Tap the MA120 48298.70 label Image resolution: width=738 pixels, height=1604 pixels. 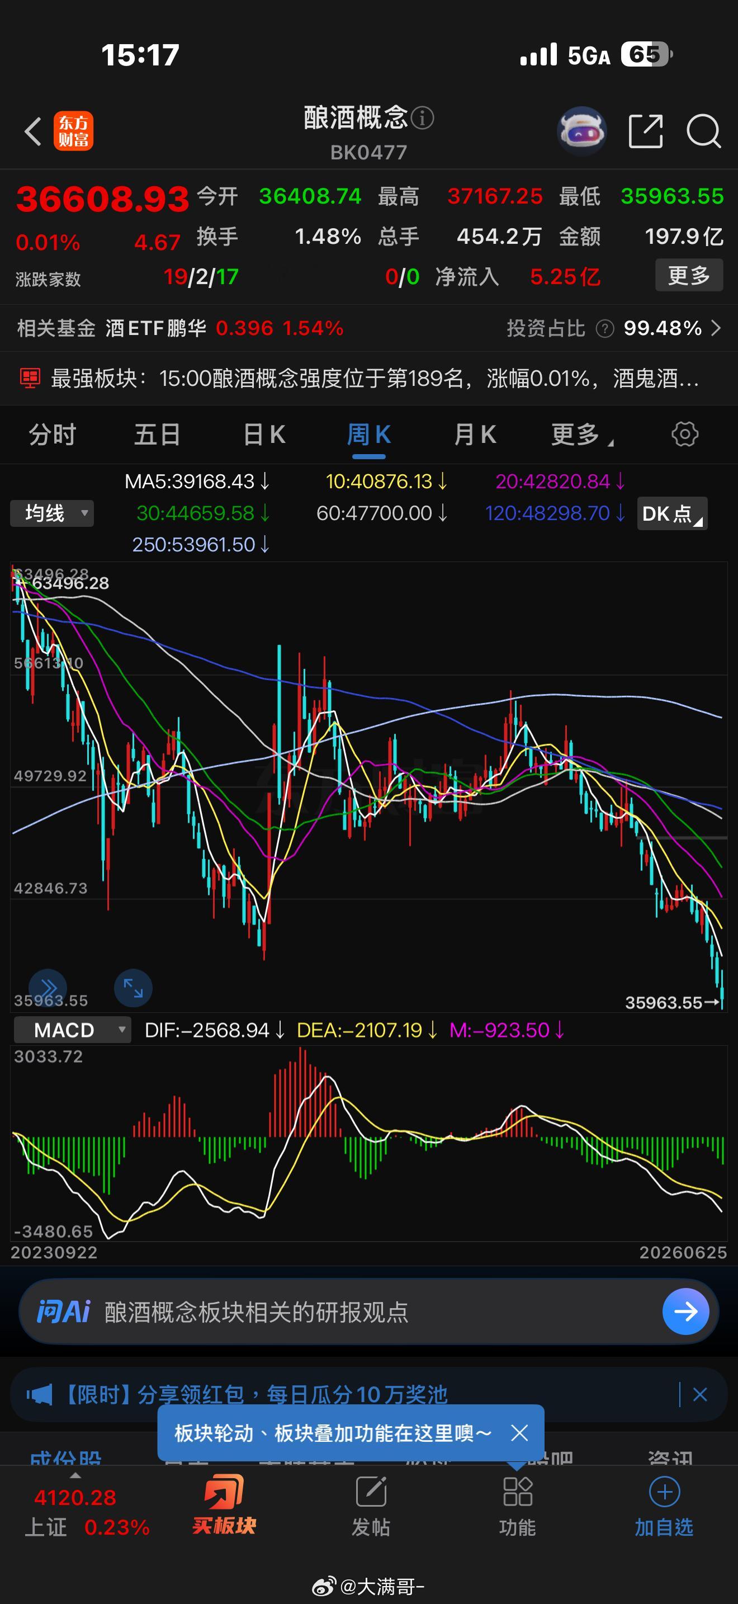[x=555, y=513]
